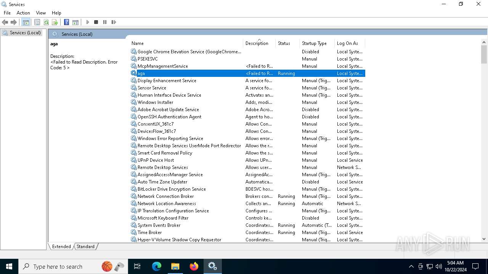Select the ConsentUX_361c7 service
488x274 pixels.
pos(247,124)
